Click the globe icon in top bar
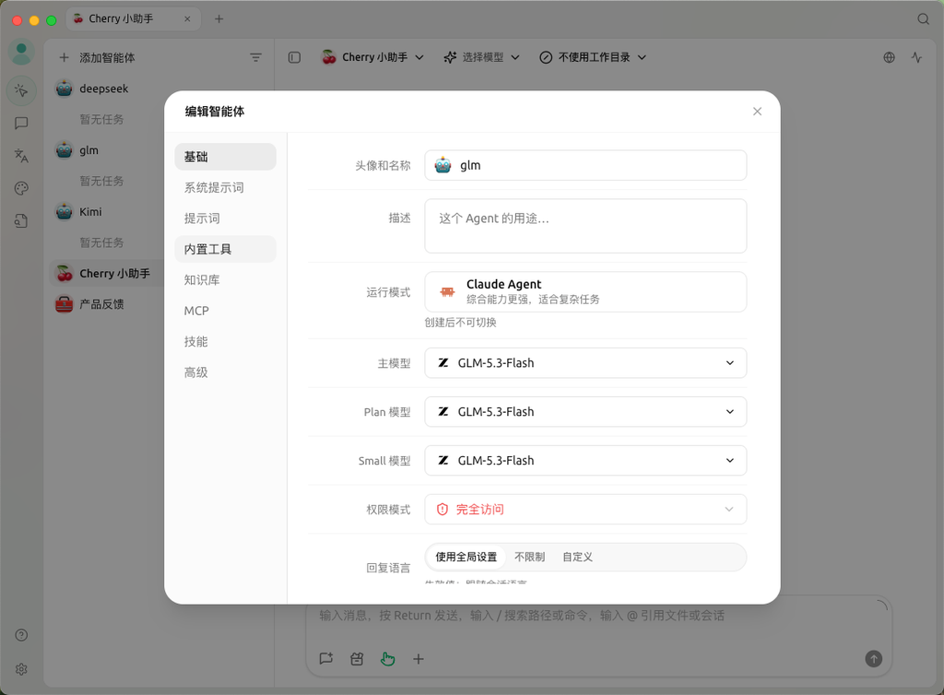This screenshot has width=944, height=695. tap(890, 58)
